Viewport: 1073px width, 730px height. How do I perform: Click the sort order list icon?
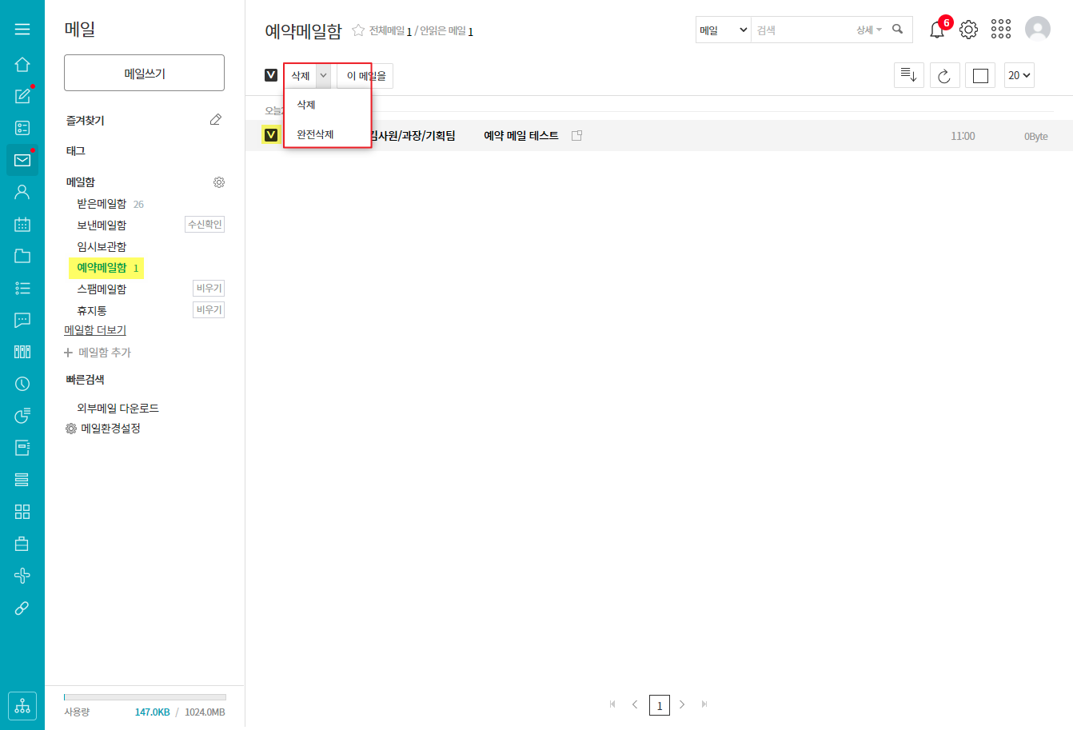(908, 75)
